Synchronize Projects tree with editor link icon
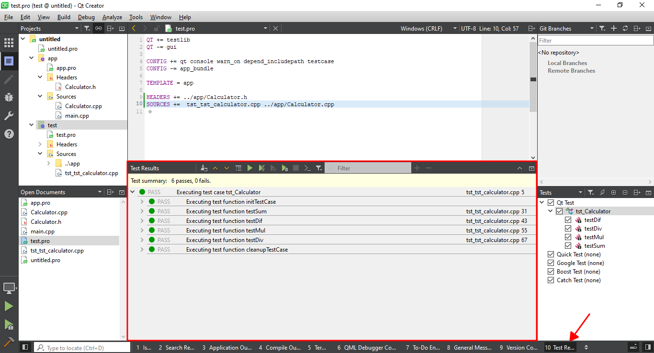The image size is (654, 353). pyautogui.click(x=98, y=29)
